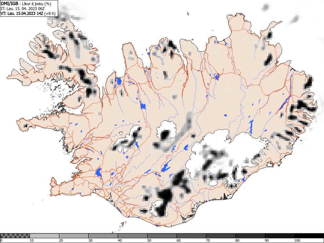324x243 pixels.
Task: Click the legend label '60'
Action: pos(178,240)
